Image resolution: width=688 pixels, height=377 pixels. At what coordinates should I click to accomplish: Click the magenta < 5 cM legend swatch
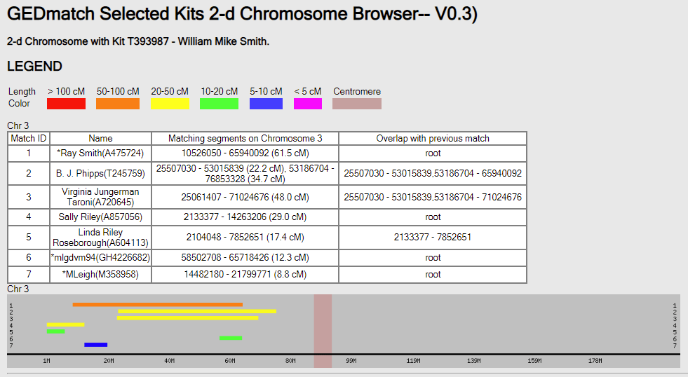click(x=308, y=104)
